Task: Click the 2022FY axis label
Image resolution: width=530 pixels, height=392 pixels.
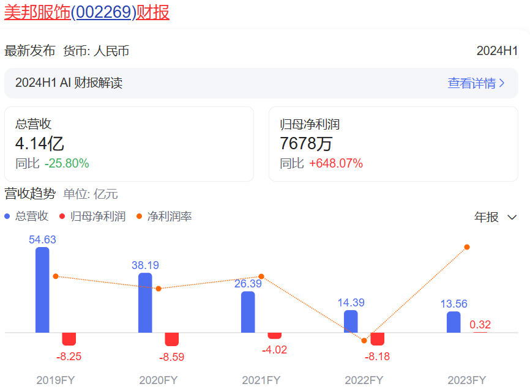Action: pos(364,380)
